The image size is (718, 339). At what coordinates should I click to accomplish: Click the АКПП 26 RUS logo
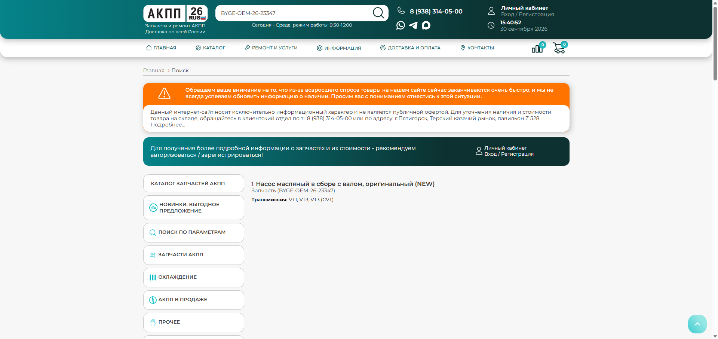point(175,14)
